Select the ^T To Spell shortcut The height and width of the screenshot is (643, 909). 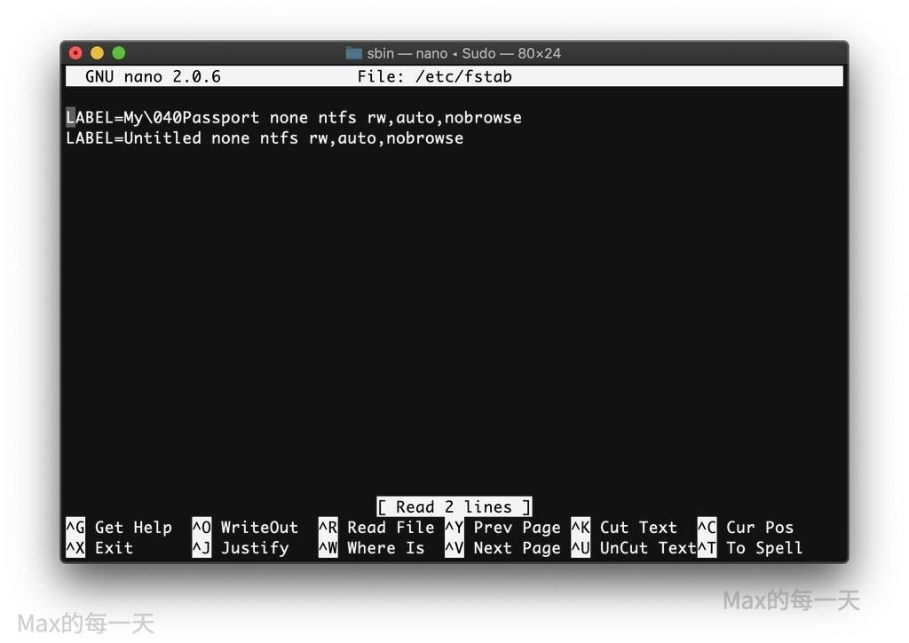(750, 548)
